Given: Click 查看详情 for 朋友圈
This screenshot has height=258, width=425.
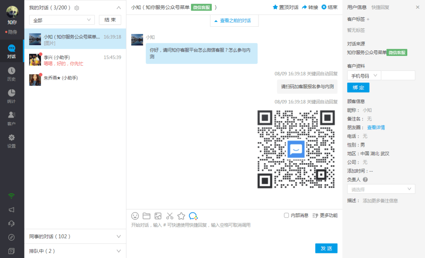Looking at the screenshot, I should (x=376, y=127).
